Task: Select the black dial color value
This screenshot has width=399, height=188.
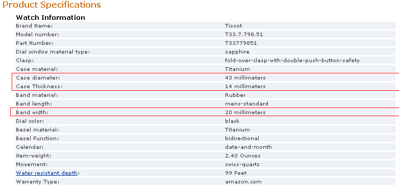Action: click(x=232, y=121)
